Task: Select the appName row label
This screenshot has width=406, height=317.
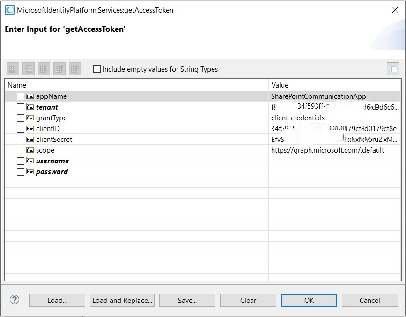Action: point(52,96)
